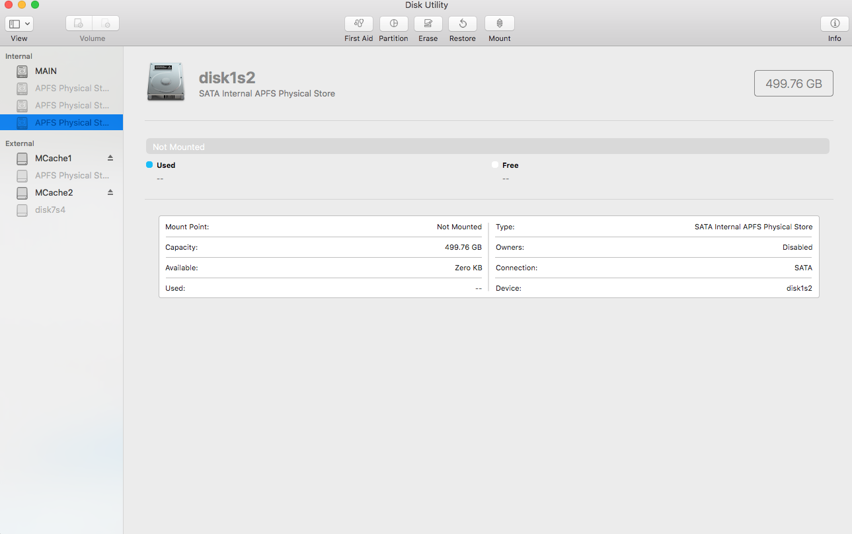Click the drive icon beside disk7s4
This screenshot has height=534, width=852.
[22, 210]
